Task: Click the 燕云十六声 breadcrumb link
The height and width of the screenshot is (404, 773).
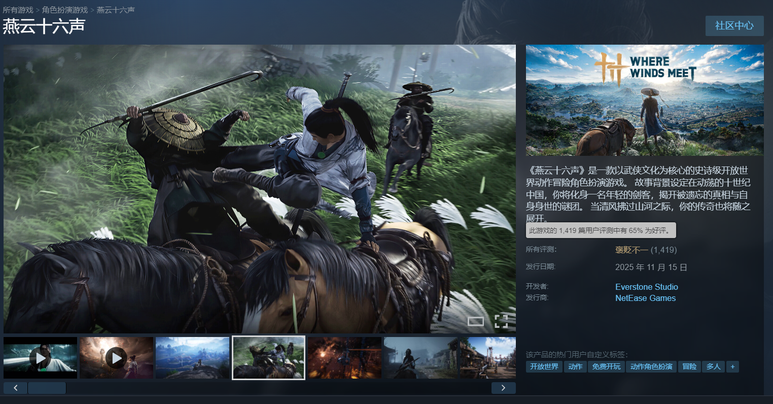Action: click(x=116, y=10)
